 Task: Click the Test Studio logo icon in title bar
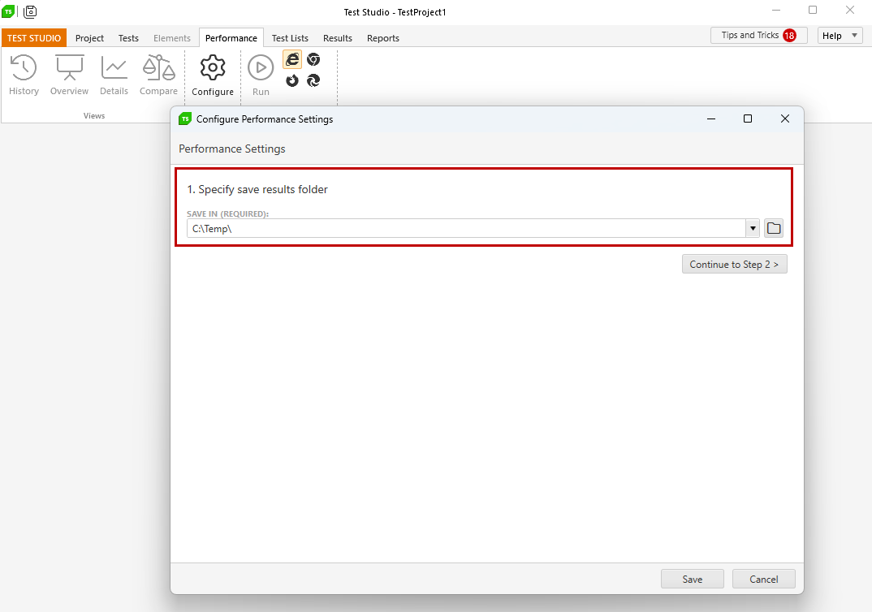pos(8,11)
